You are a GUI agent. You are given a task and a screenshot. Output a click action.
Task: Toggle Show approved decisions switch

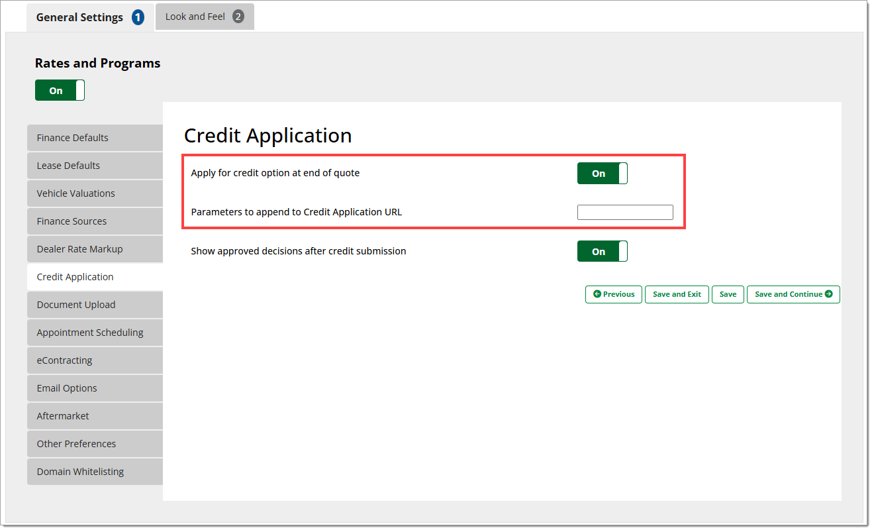click(602, 252)
